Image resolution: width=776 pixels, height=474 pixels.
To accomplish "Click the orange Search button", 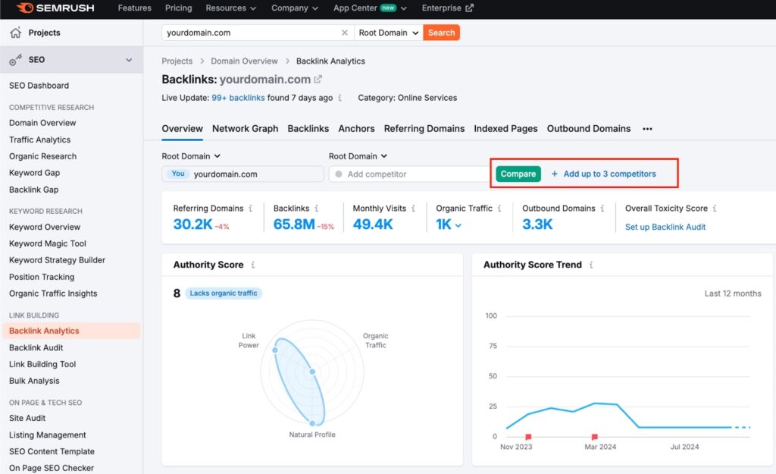I will click(x=441, y=33).
